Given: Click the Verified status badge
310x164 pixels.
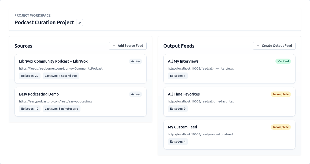Looking at the screenshot, I should [x=283, y=61].
